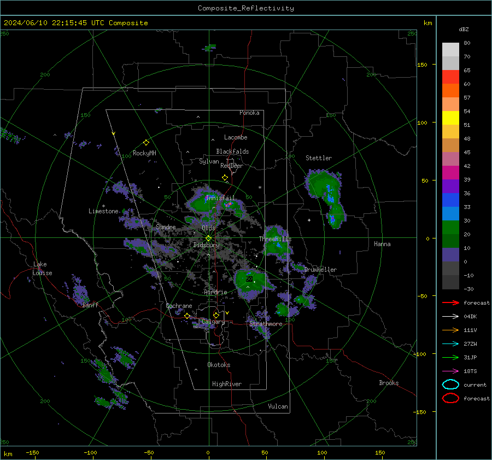This screenshot has height=460, width=492.
Task: Click the storm cell under the ThreeHills label
Action: tap(278, 243)
